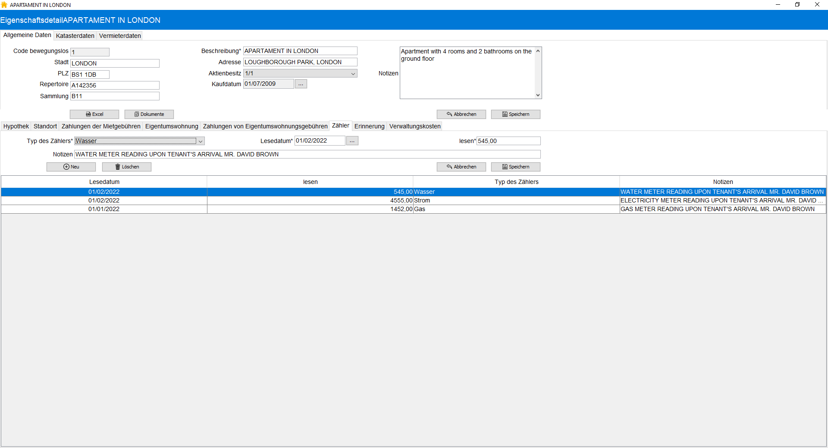Click the upper Abbrechen undo button
Image resolution: width=828 pixels, height=448 pixels.
(461, 114)
